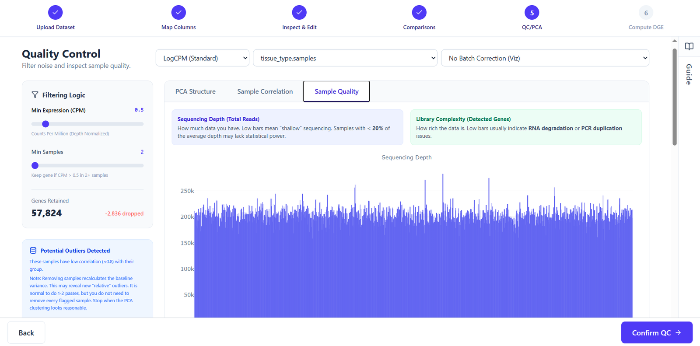Click the Min Samples value 2

pos(142,152)
